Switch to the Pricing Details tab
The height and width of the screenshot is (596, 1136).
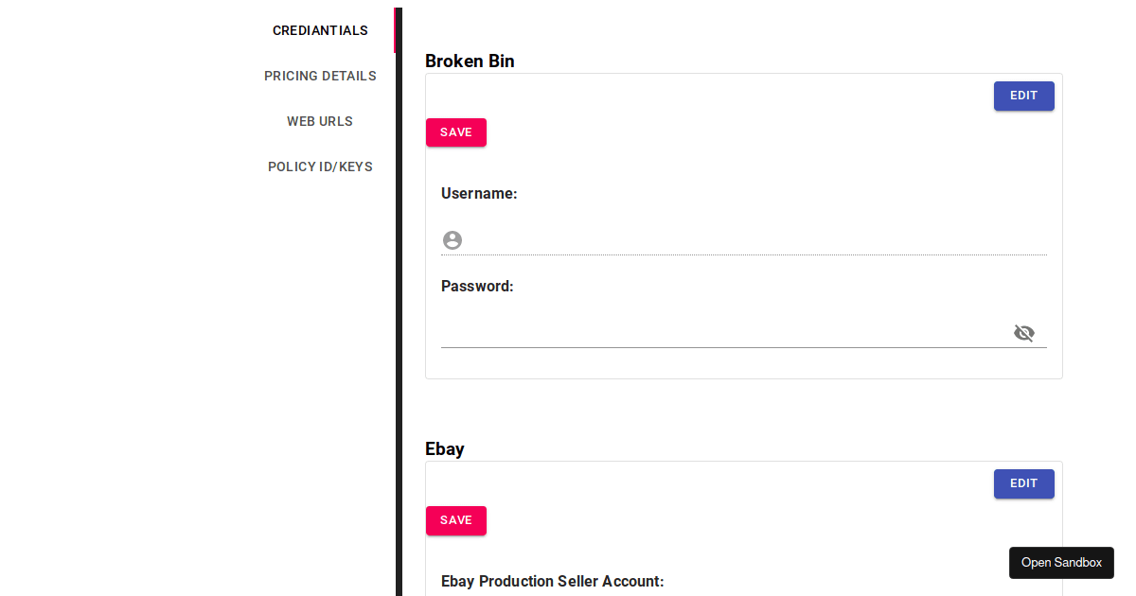click(320, 76)
